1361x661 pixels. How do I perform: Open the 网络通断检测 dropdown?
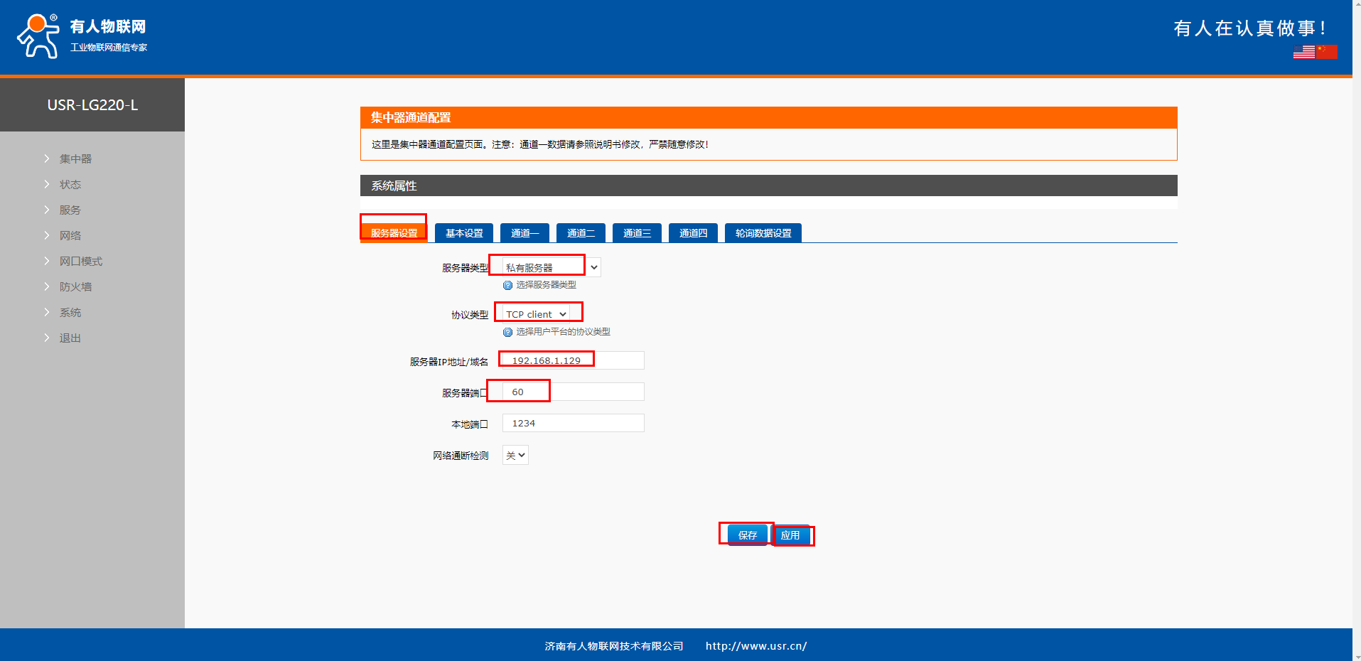pyautogui.click(x=515, y=455)
